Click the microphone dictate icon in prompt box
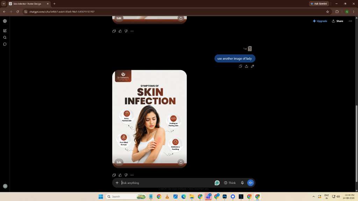Viewport: 358px width, 201px height. pos(242,183)
